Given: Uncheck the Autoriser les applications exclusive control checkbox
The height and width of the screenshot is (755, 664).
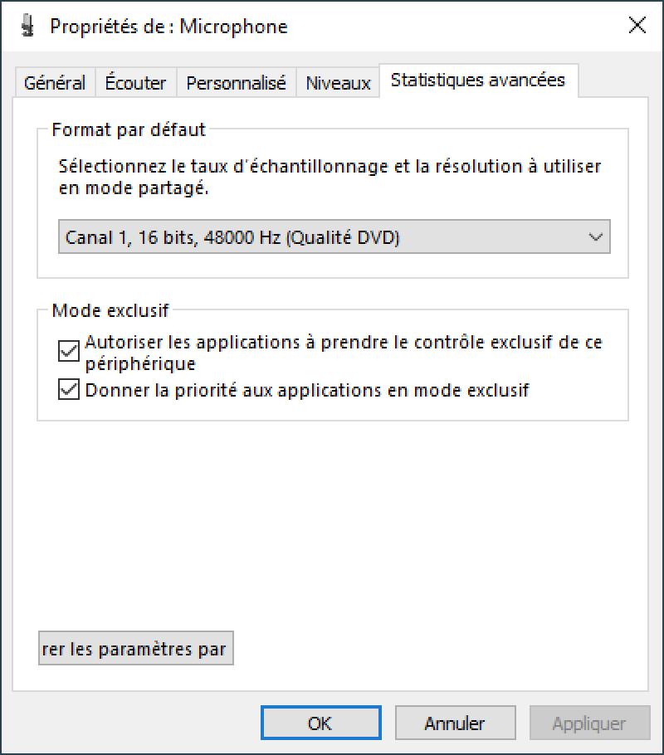Looking at the screenshot, I should point(68,350).
